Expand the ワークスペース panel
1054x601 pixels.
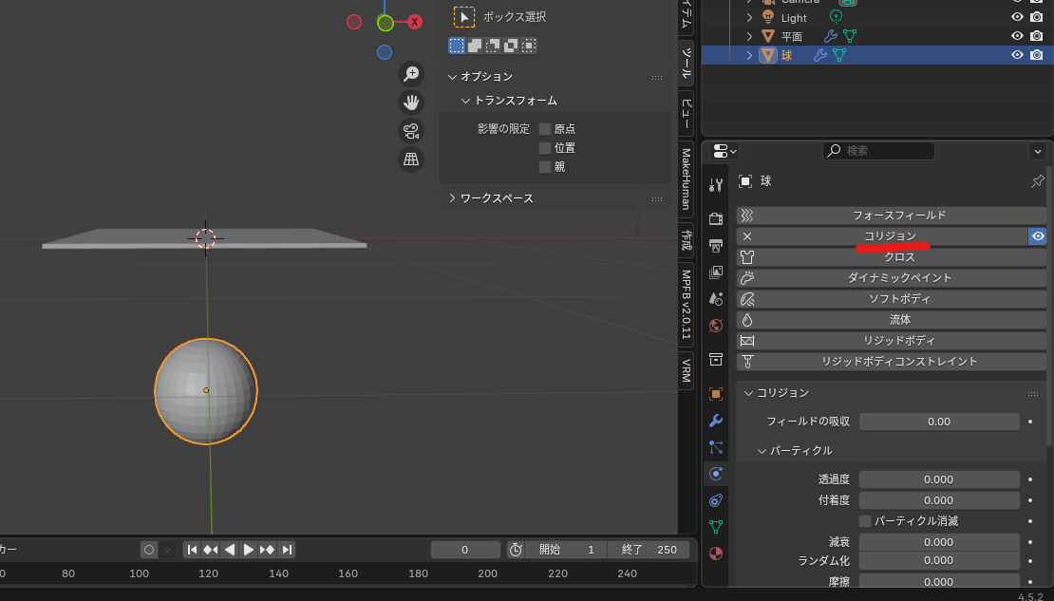coord(452,198)
